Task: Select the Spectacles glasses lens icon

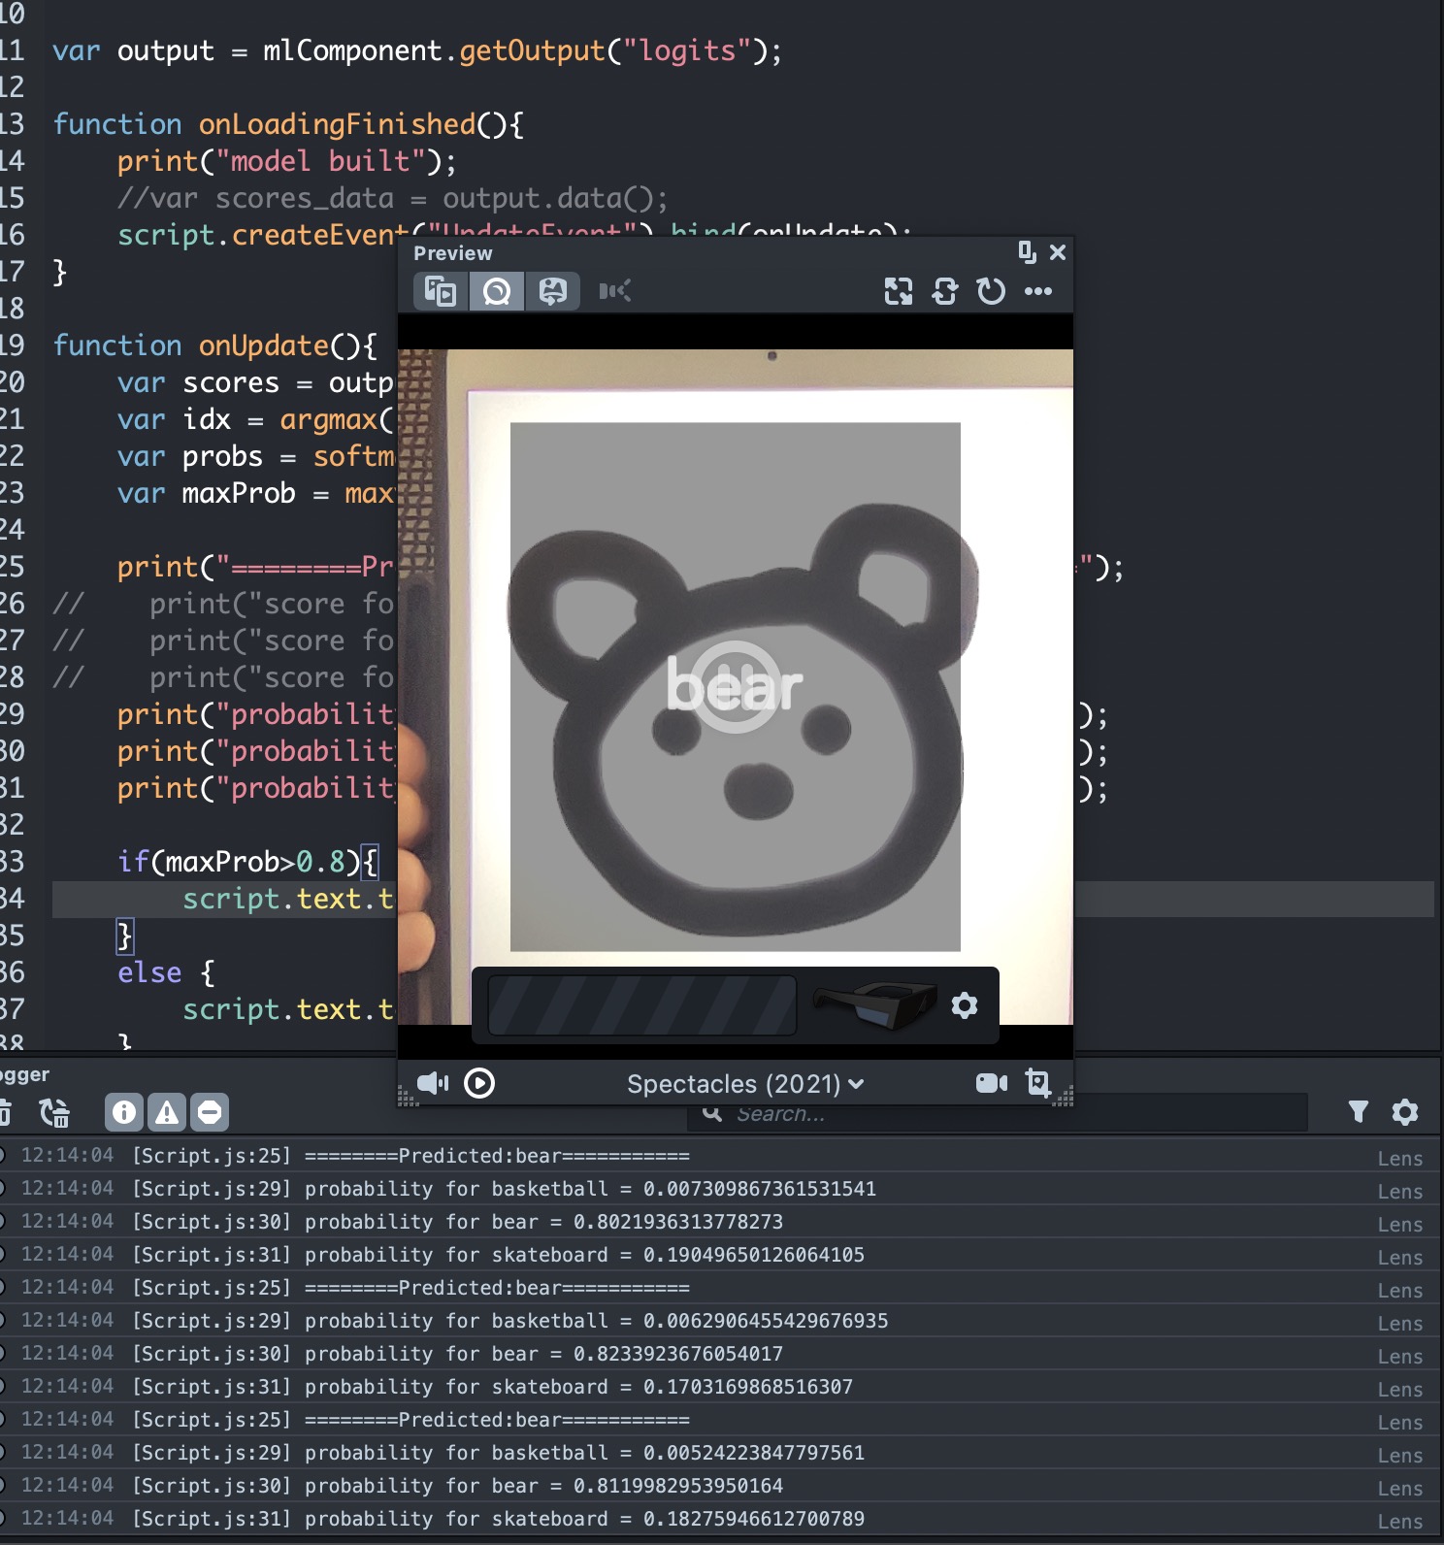Action: coord(874,1005)
